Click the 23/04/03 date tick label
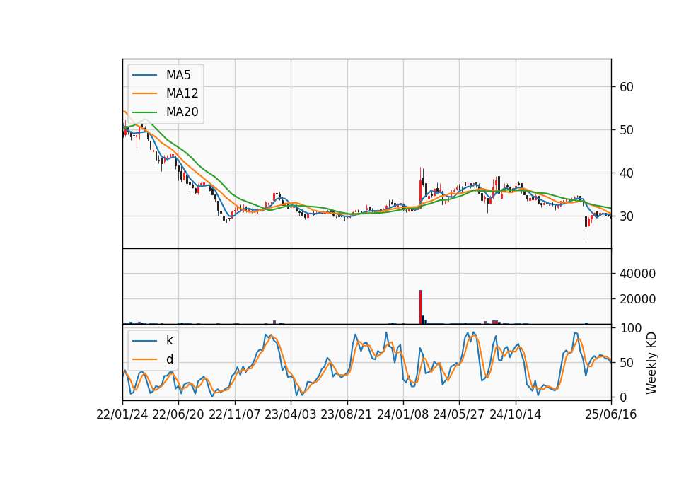679x488 pixels. 291,414
